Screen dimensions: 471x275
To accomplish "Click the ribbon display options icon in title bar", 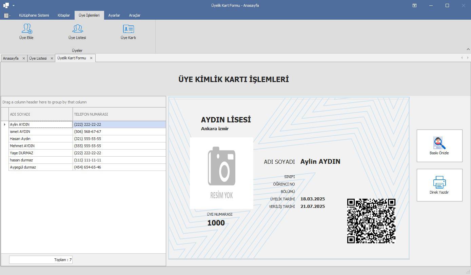I will [414, 5].
